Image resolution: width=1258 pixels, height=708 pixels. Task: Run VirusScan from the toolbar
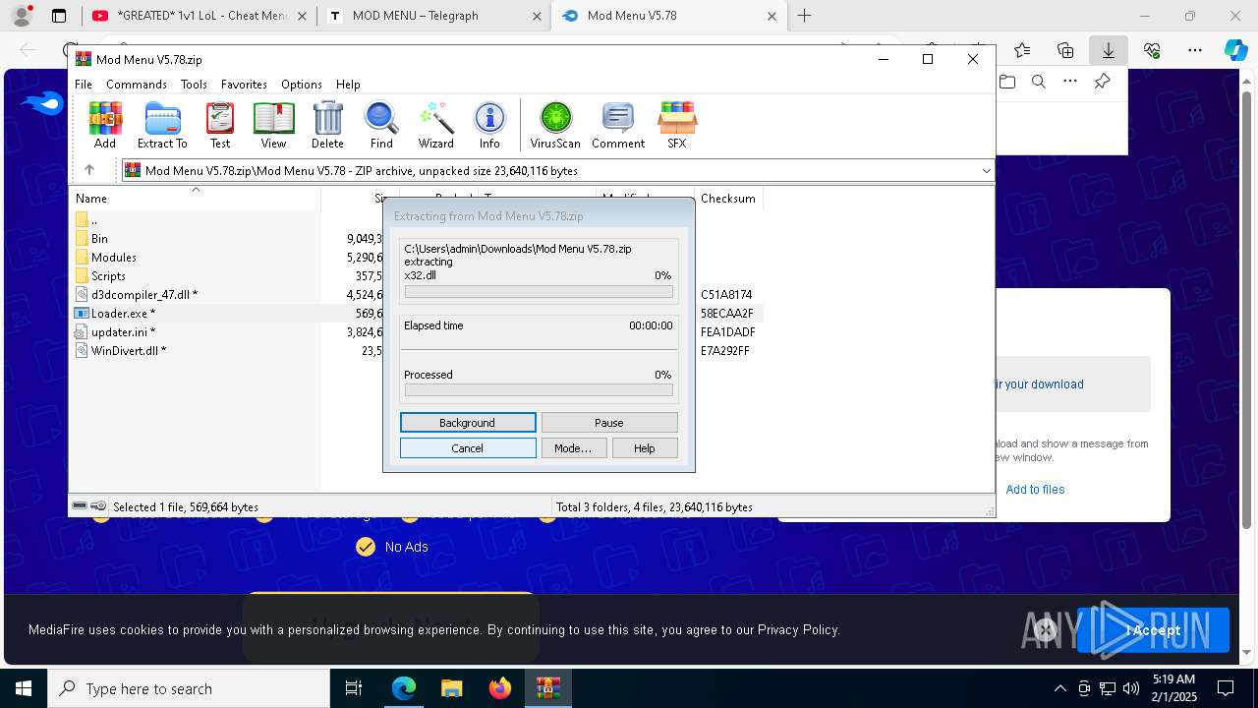(555, 125)
